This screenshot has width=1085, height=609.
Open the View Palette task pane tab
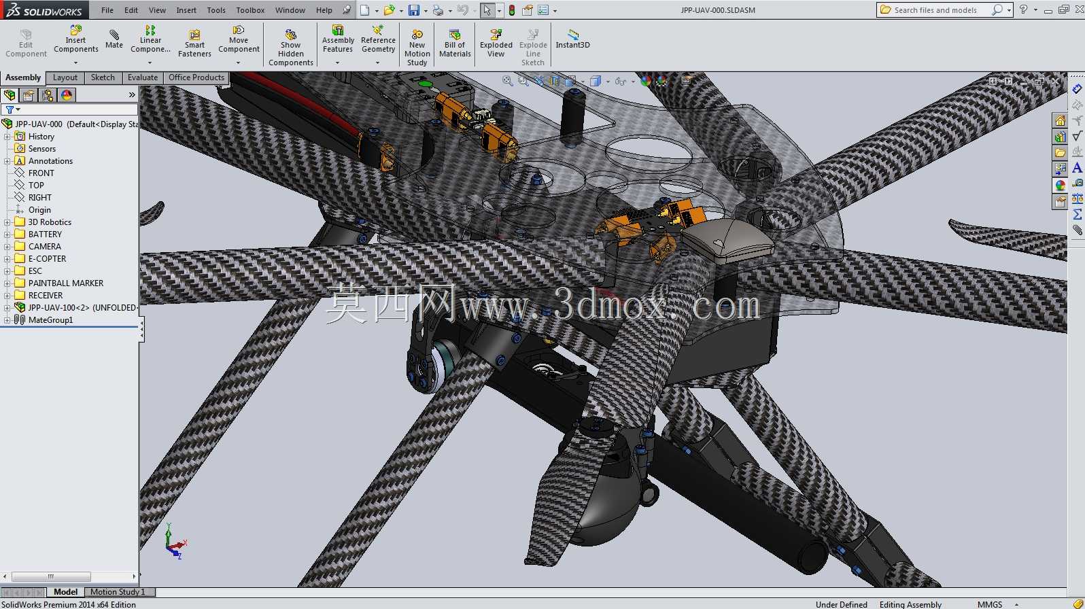click(x=1060, y=169)
